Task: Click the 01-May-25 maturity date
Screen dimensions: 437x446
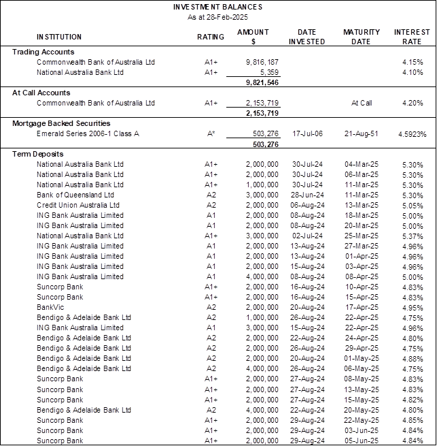Action: point(362,359)
